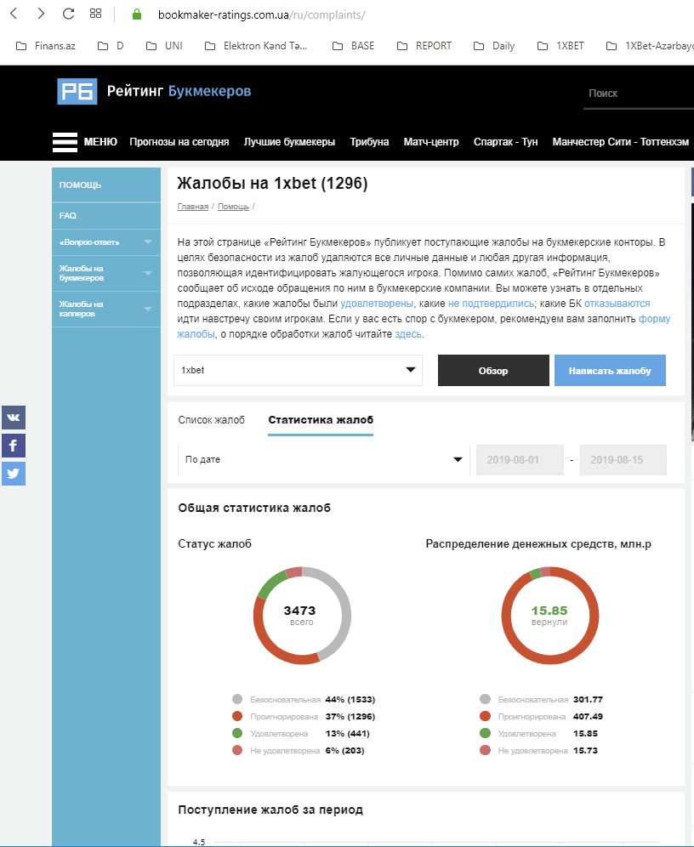
Task: Open the speed dial grid icon
Action: [x=95, y=14]
